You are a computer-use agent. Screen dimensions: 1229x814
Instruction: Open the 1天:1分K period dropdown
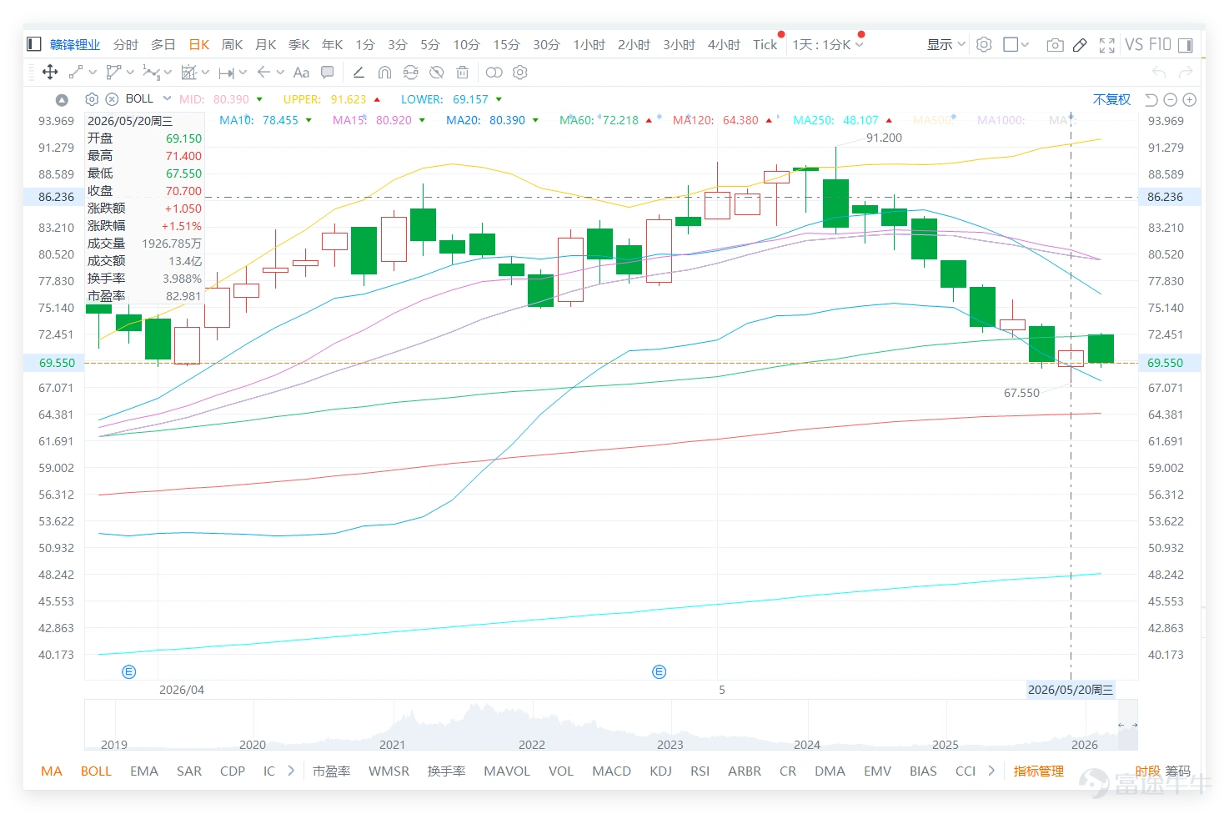(827, 44)
